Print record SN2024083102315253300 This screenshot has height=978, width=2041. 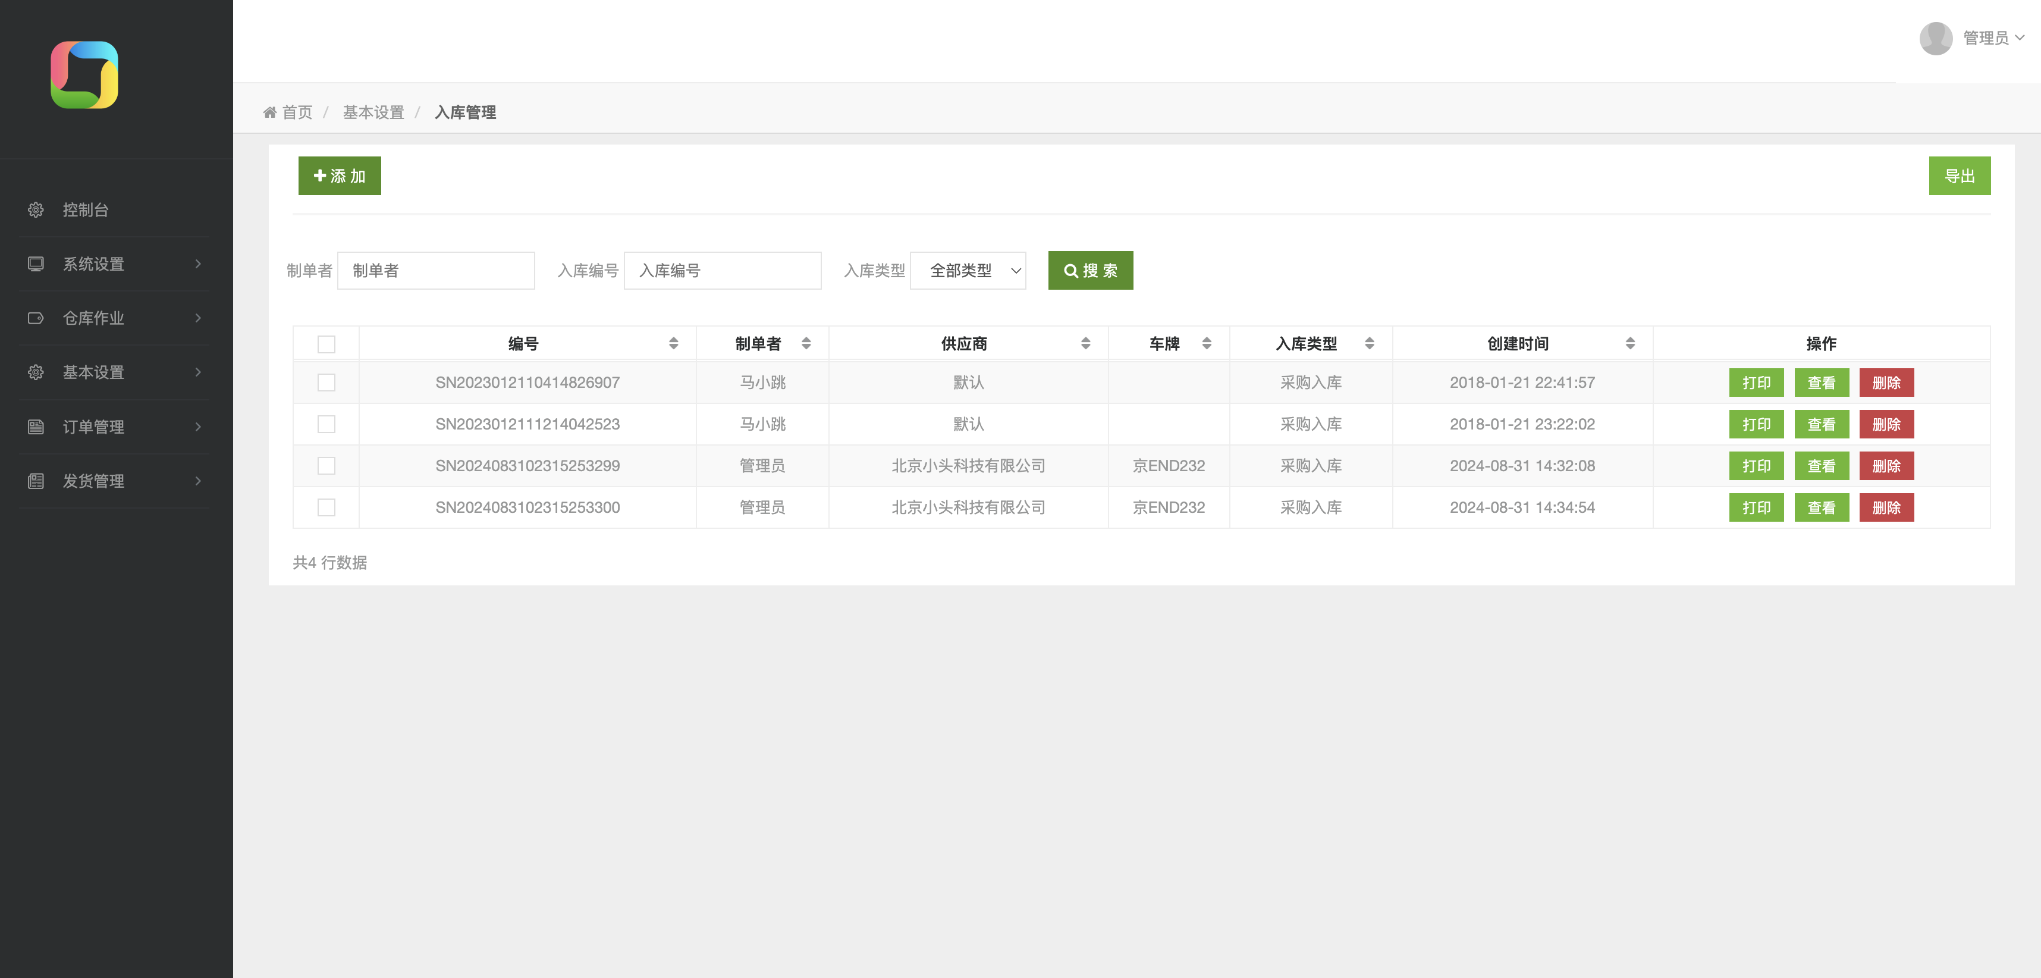click(1756, 507)
